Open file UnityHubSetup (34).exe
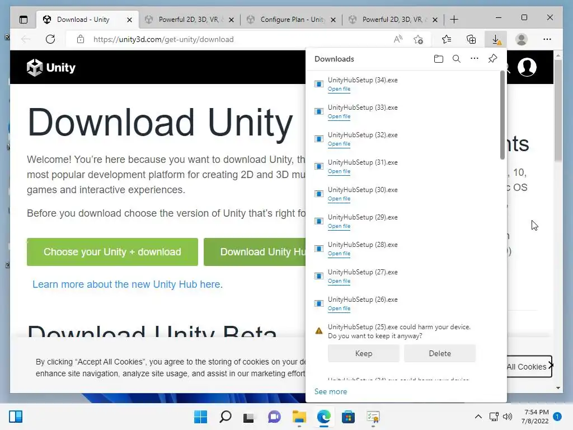Screen dimensions: 573x430 [x=339, y=89]
